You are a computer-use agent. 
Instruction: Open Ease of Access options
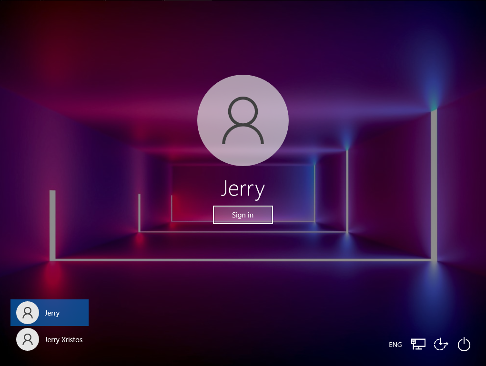pyautogui.click(x=441, y=344)
